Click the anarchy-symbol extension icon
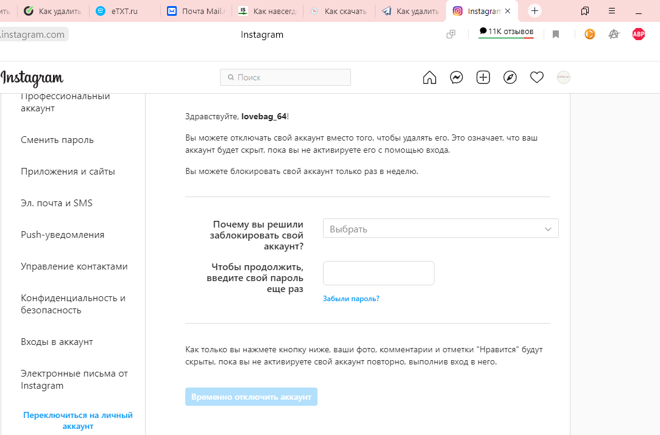 [614, 34]
